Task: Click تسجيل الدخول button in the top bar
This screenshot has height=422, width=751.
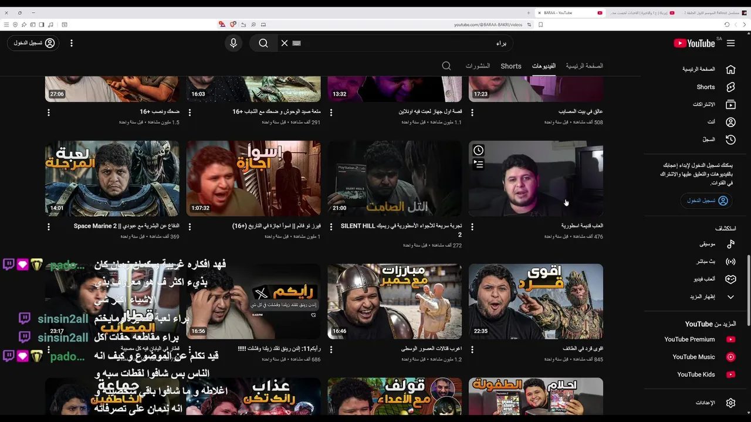Action: click(x=34, y=43)
